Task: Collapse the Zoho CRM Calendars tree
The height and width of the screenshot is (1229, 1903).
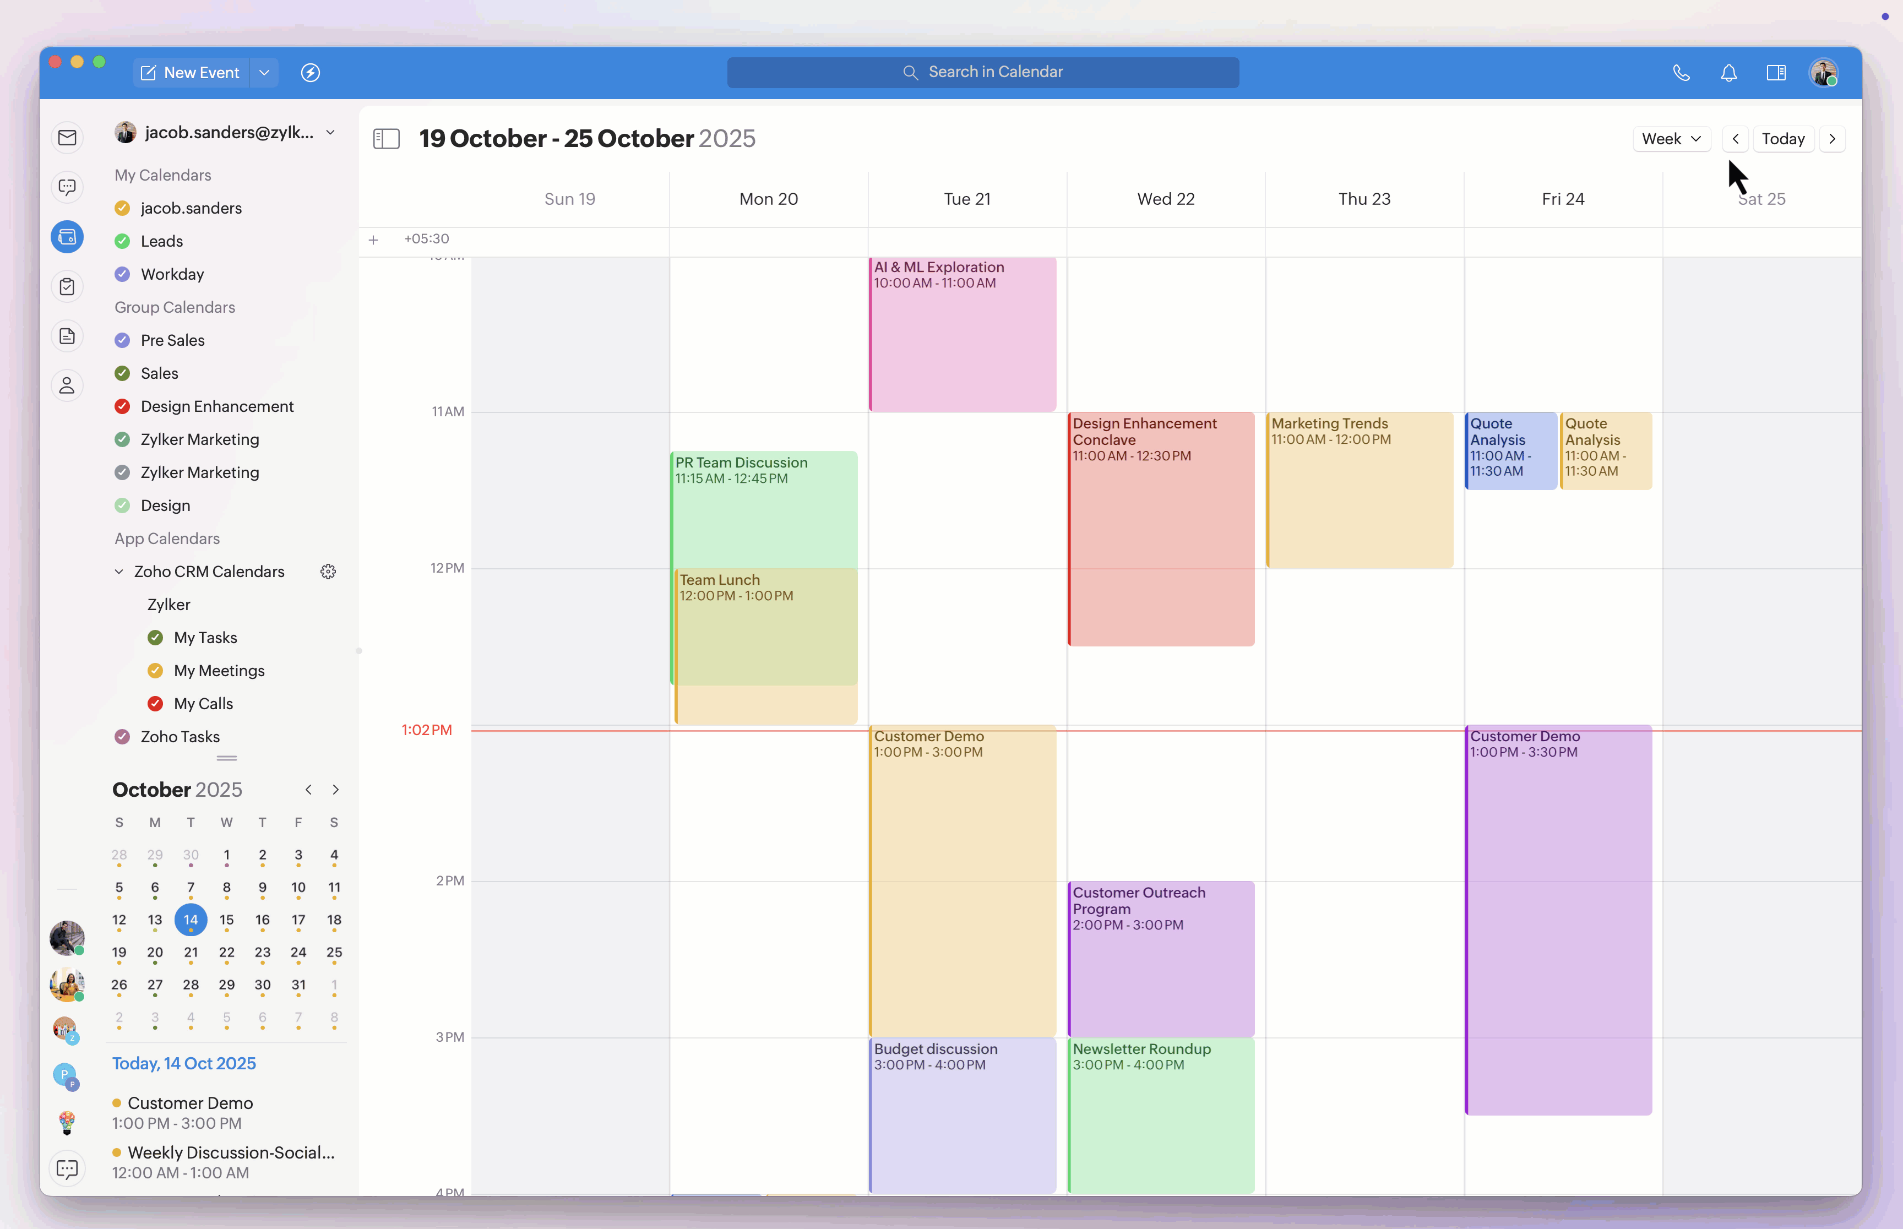Action: coord(119,572)
